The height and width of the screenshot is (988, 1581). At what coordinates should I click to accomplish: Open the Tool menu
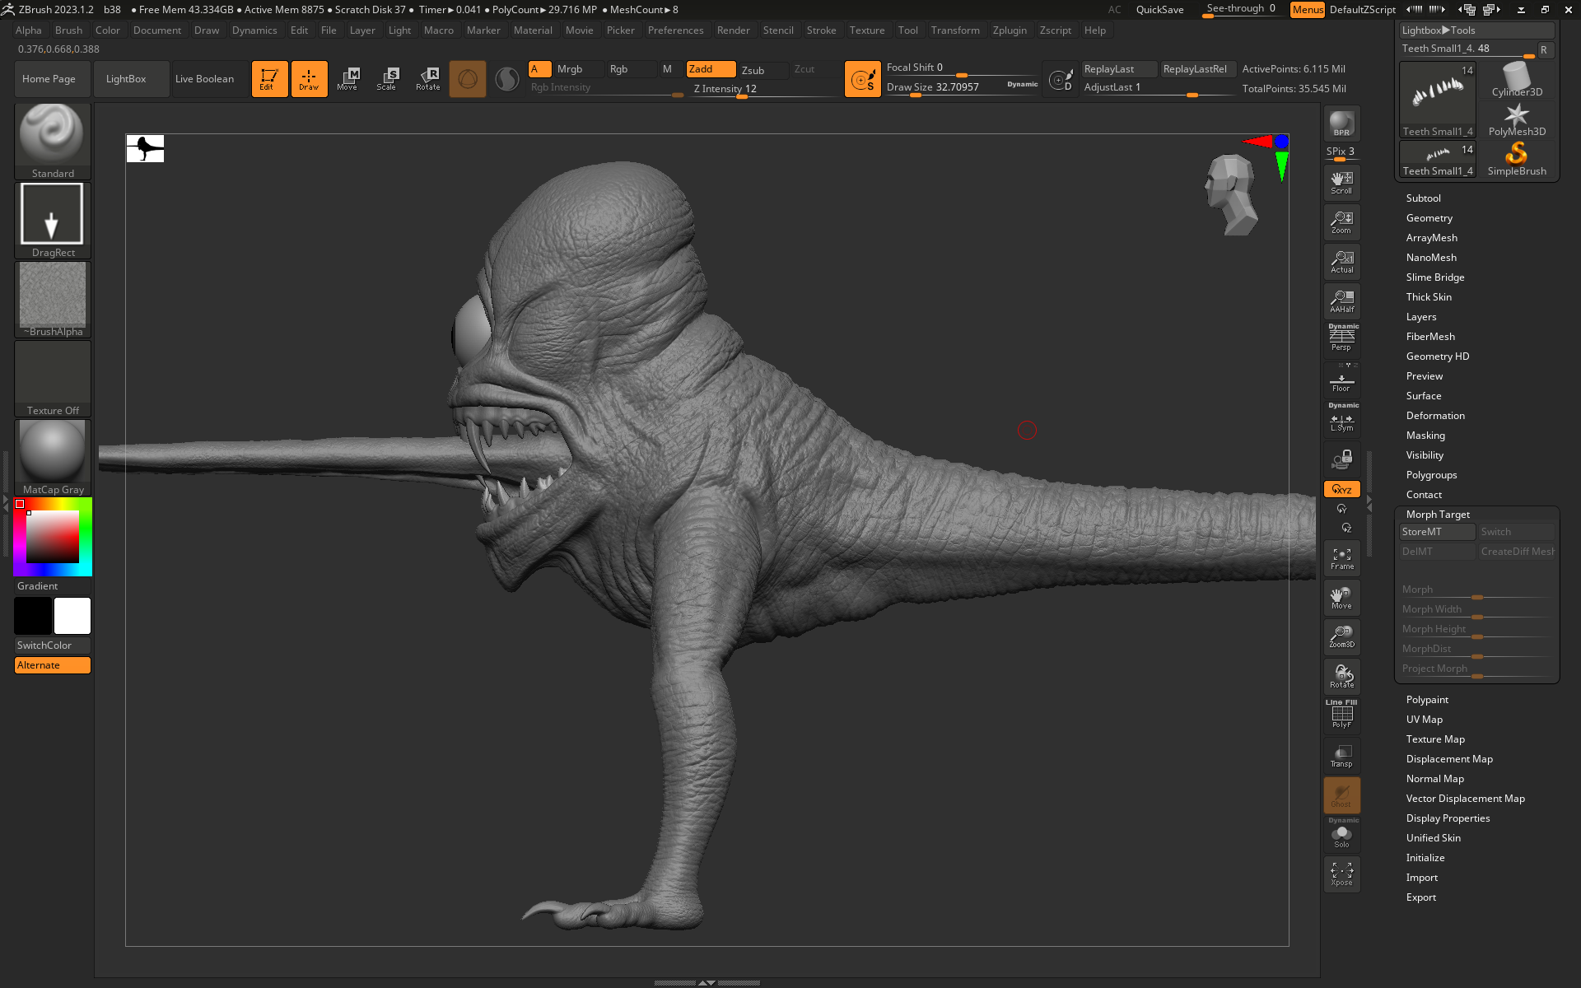[x=907, y=30]
